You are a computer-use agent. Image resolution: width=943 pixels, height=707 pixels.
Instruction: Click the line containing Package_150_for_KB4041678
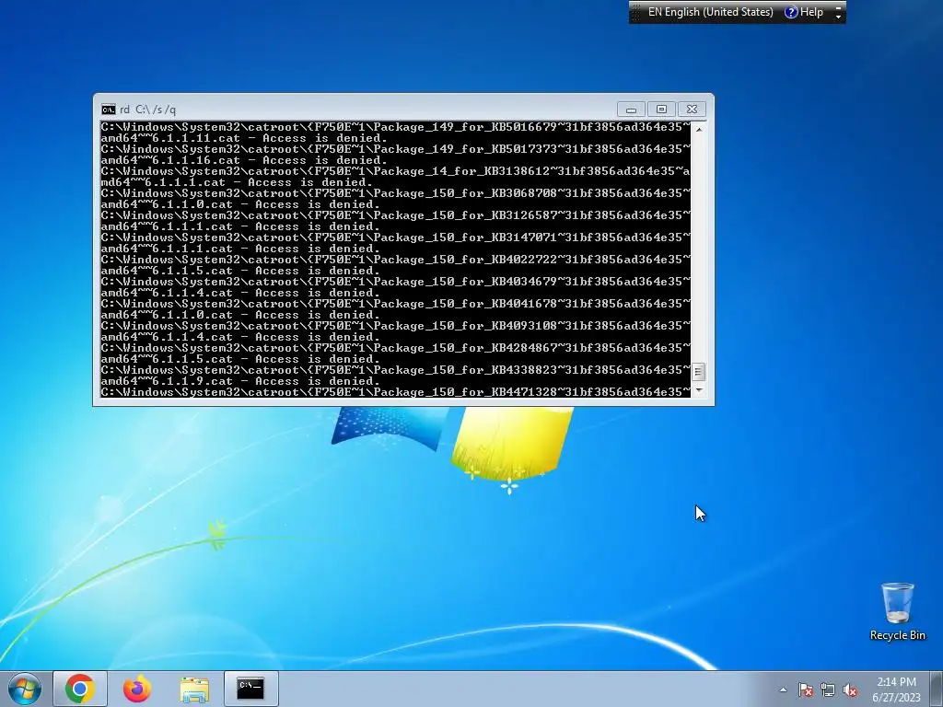pos(396,304)
